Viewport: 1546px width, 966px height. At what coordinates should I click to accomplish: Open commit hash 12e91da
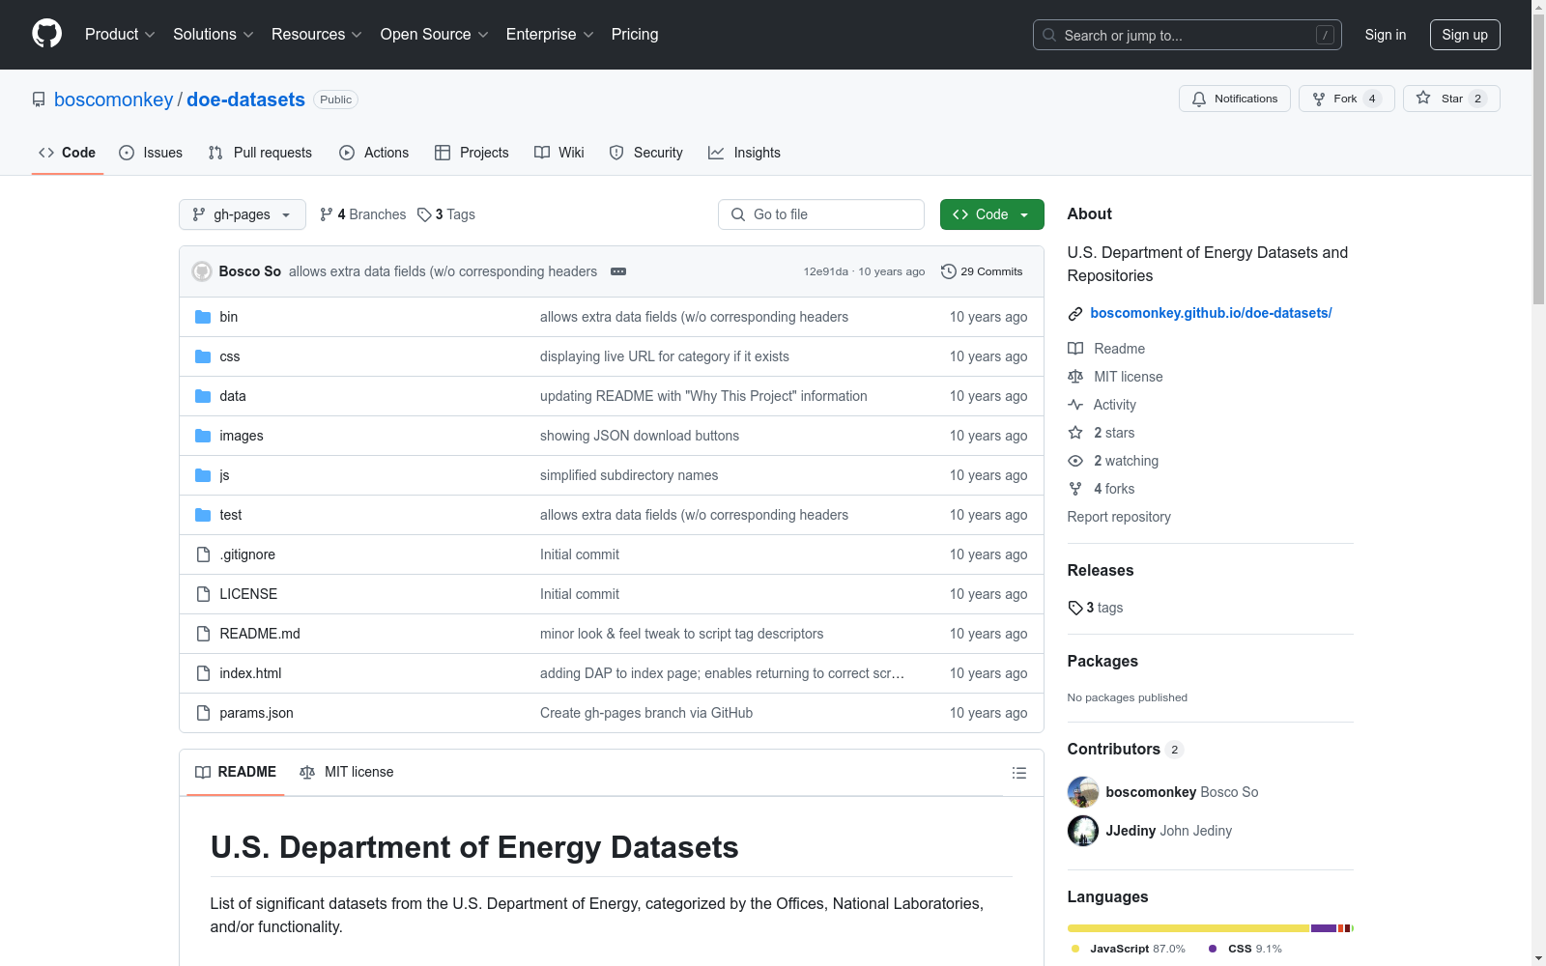pos(826,271)
